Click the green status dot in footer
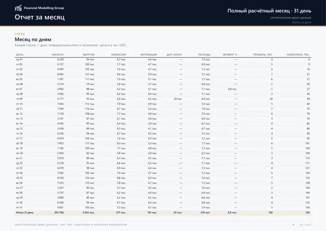The width and height of the screenshot is (326, 231). (x=293, y=225)
